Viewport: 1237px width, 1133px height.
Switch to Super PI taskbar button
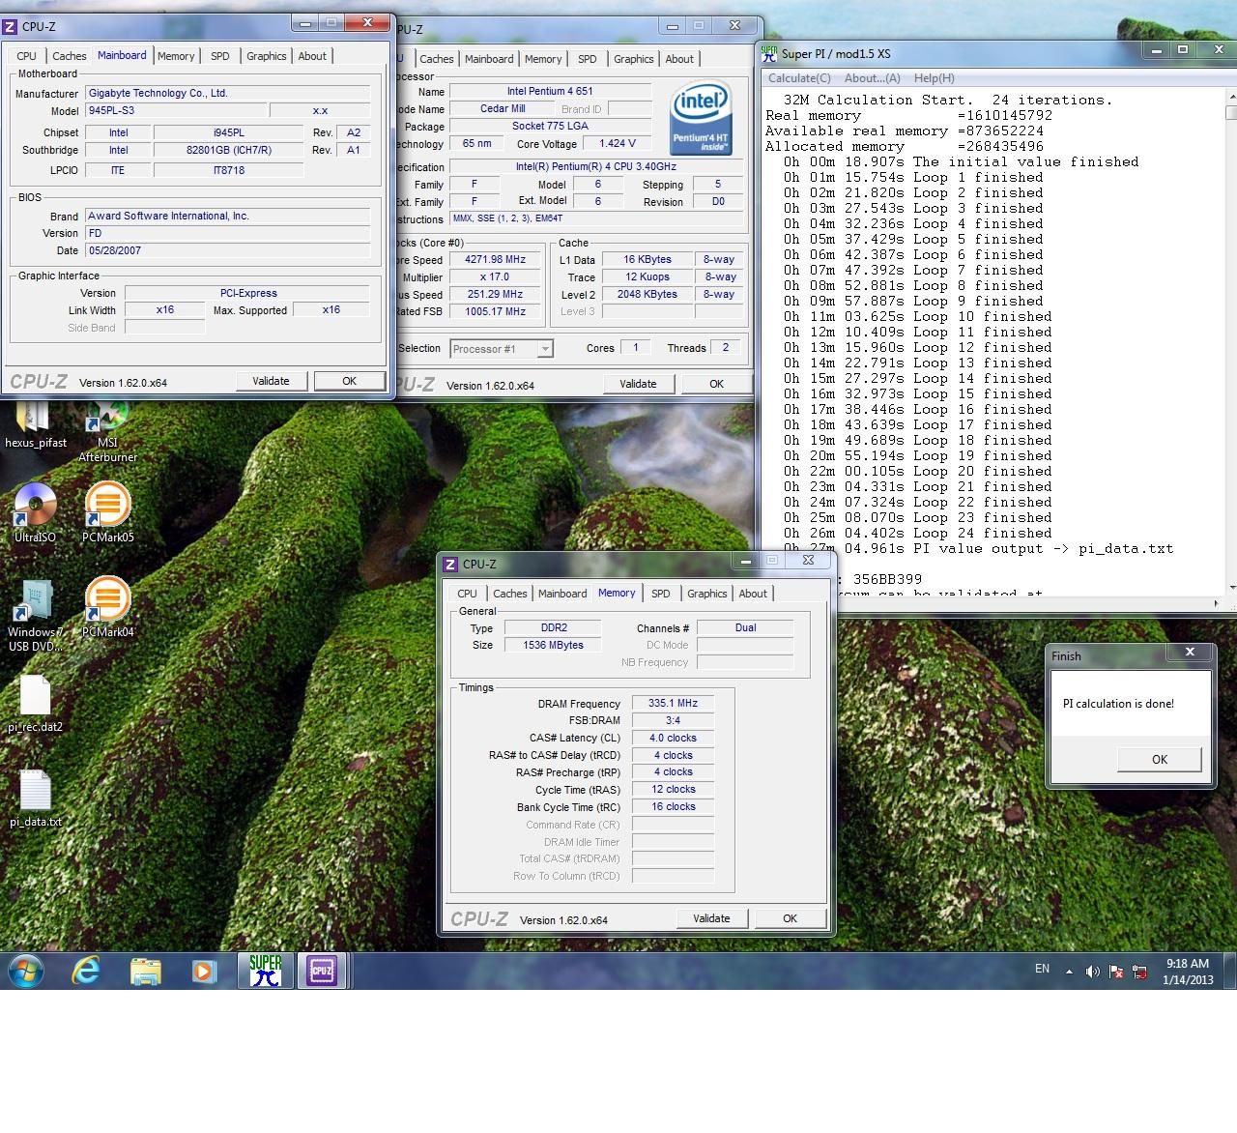pos(265,971)
